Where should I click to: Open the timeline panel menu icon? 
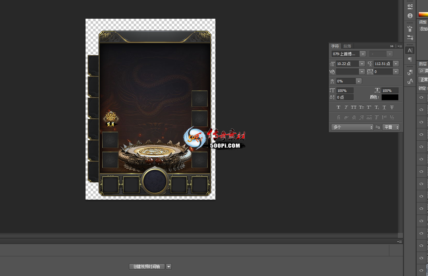point(400,242)
